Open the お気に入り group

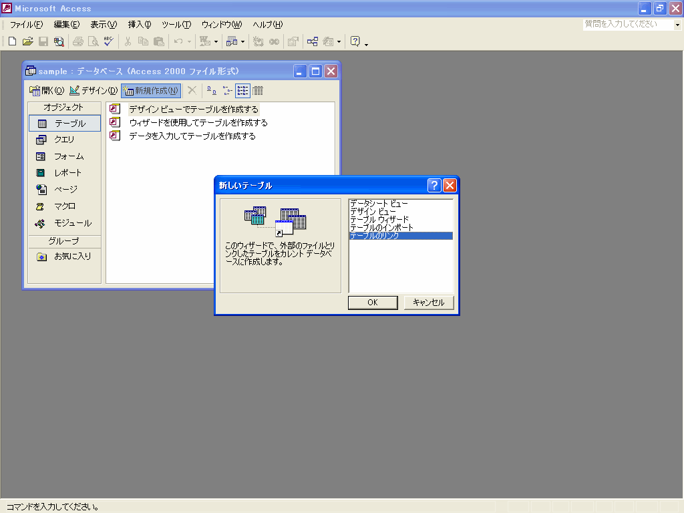pyautogui.click(x=65, y=256)
